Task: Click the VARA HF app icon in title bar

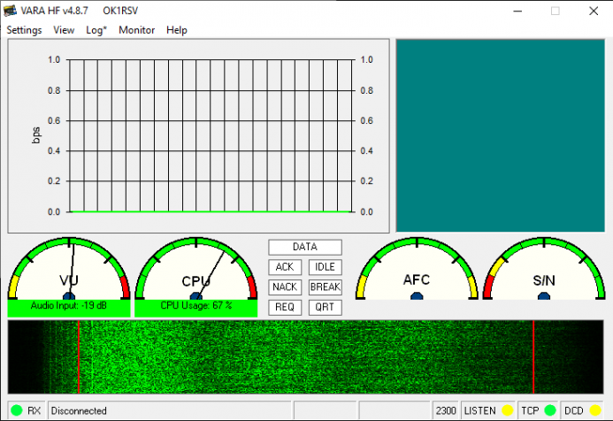Action: click(x=10, y=11)
